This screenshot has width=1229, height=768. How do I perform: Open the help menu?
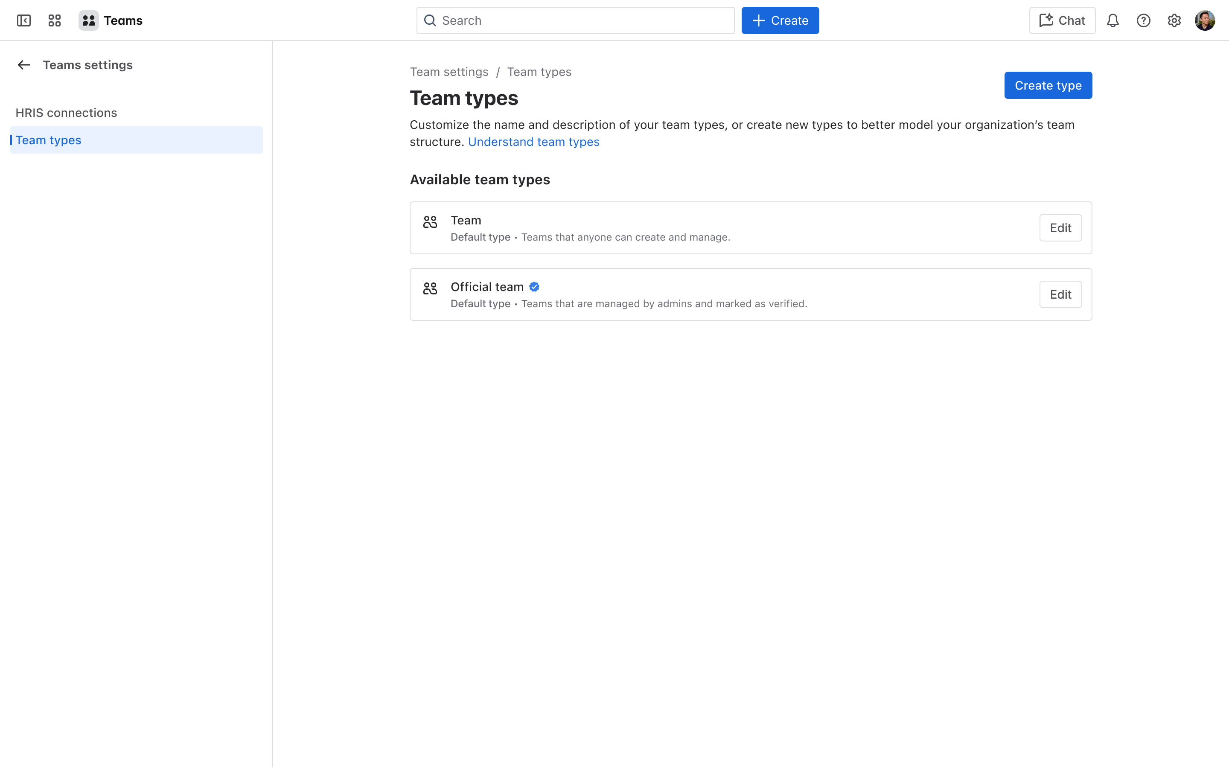pos(1144,20)
